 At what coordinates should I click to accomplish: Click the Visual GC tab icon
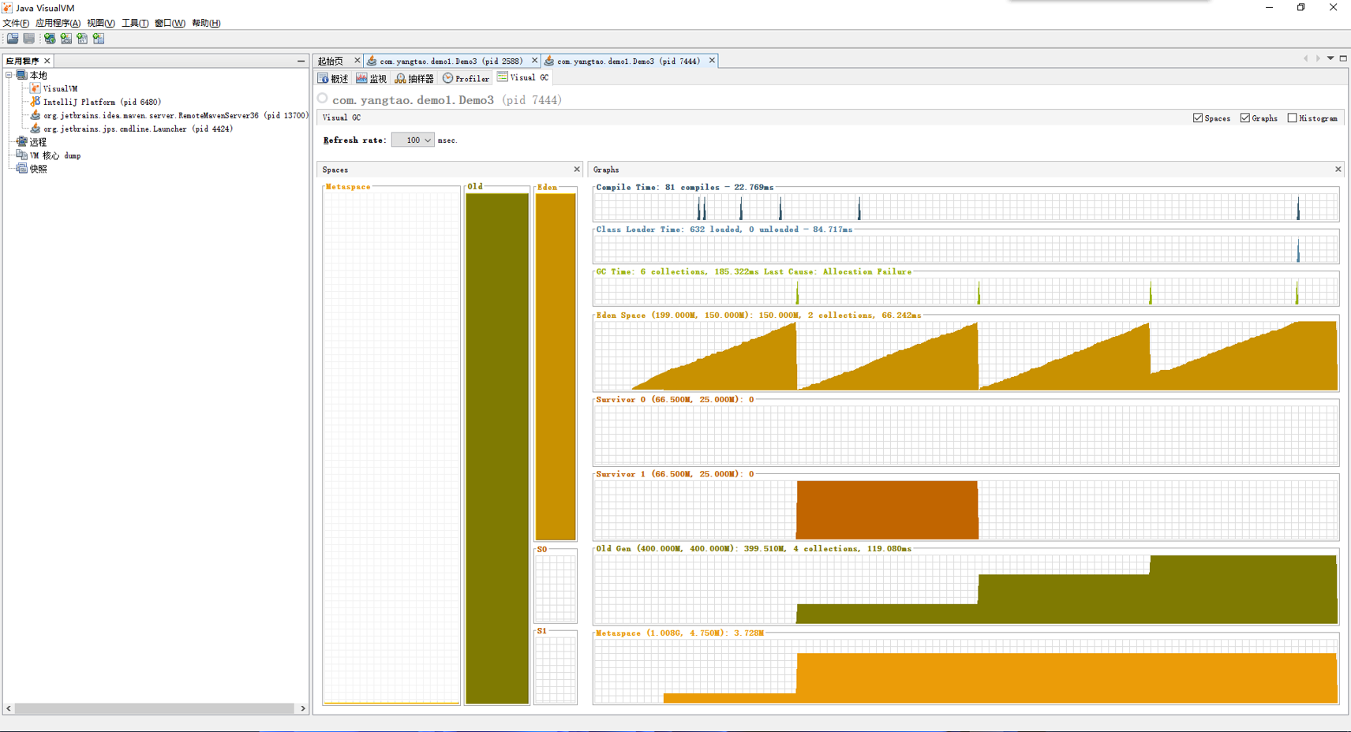503,77
